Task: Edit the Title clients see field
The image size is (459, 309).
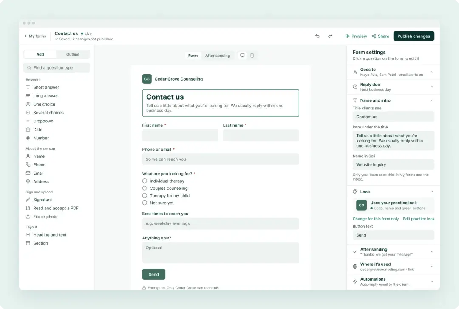Action: pyautogui.click(x=394, y=117)
